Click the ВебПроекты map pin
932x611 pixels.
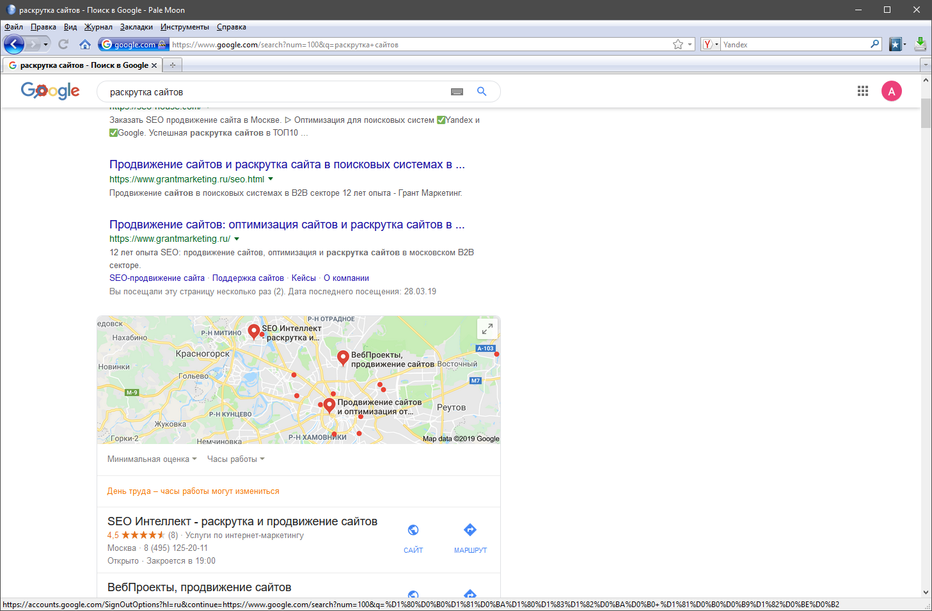click(x=343, y=358)
